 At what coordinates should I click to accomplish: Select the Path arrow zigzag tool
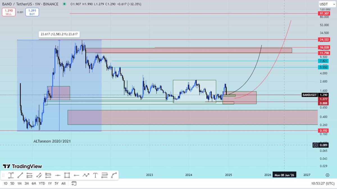click(x=86, y=176)
